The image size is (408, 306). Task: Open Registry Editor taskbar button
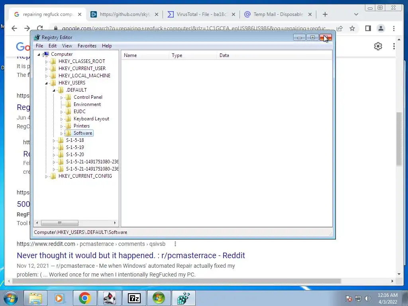(183, 298)
